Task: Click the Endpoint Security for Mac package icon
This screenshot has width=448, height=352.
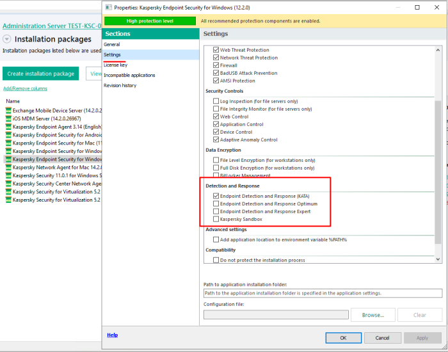Action: pos(8,143)
